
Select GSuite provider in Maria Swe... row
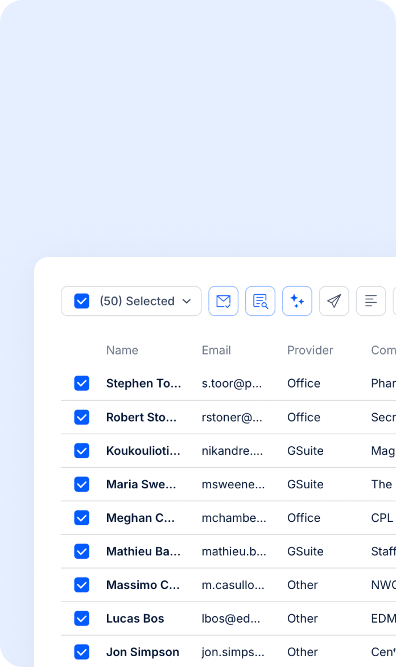tap(306, 484)
